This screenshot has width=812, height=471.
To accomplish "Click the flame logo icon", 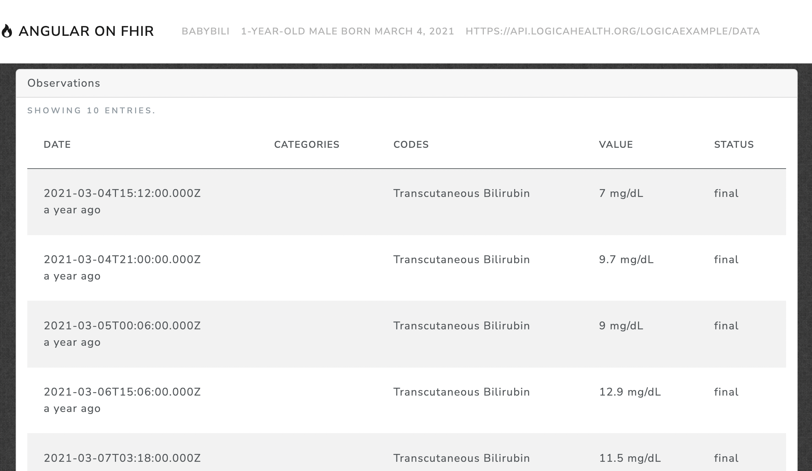I will (7, 31).
